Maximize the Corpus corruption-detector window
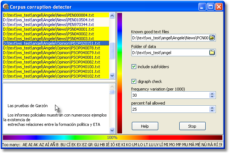Image resolution: width=230 pixels, height=154 pixels. 211,7
